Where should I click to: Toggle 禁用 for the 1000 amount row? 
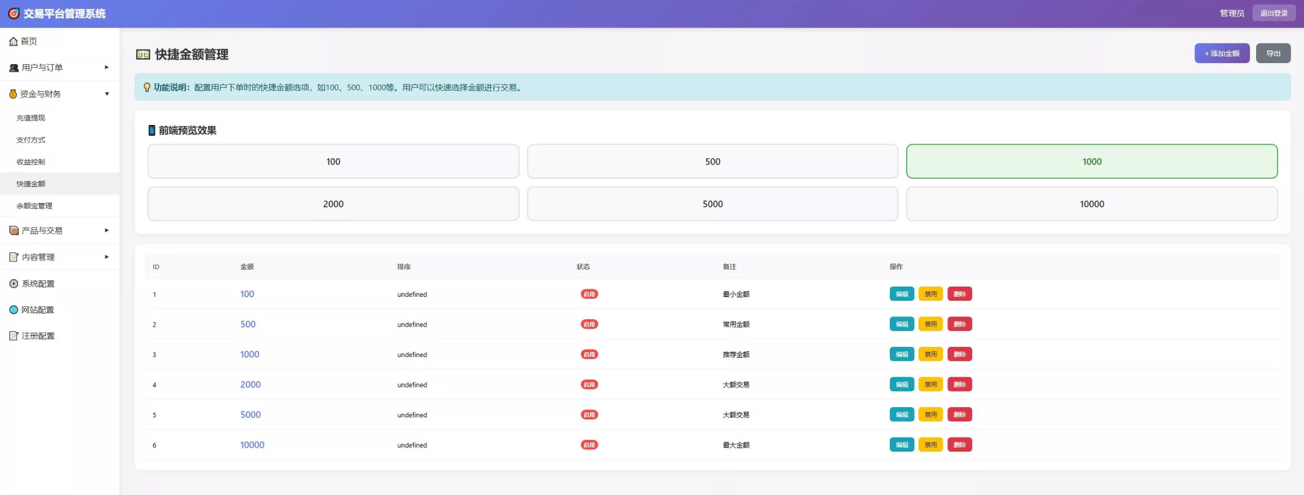[930, 354]
